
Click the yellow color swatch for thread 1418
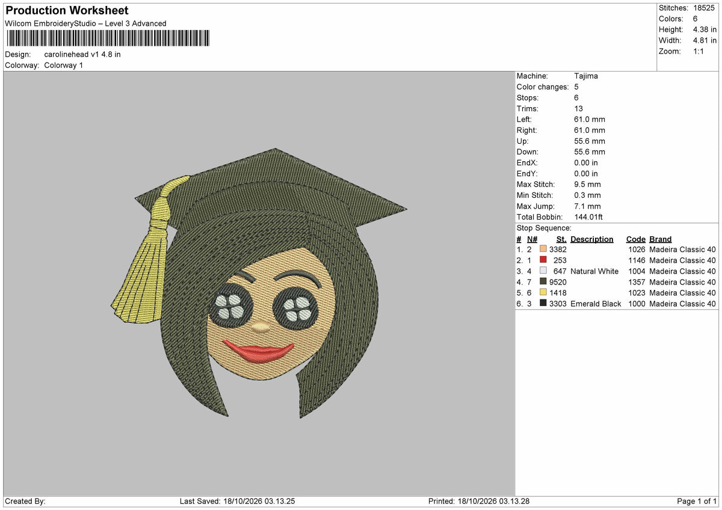[x=543, y=293]
